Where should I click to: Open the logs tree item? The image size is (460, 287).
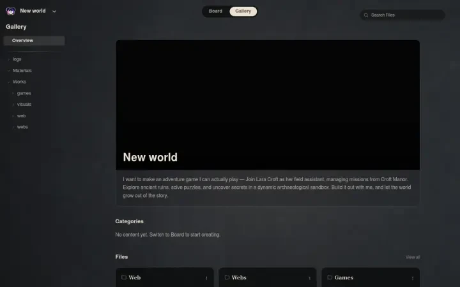pyautogui.click(x=17, y=59)
